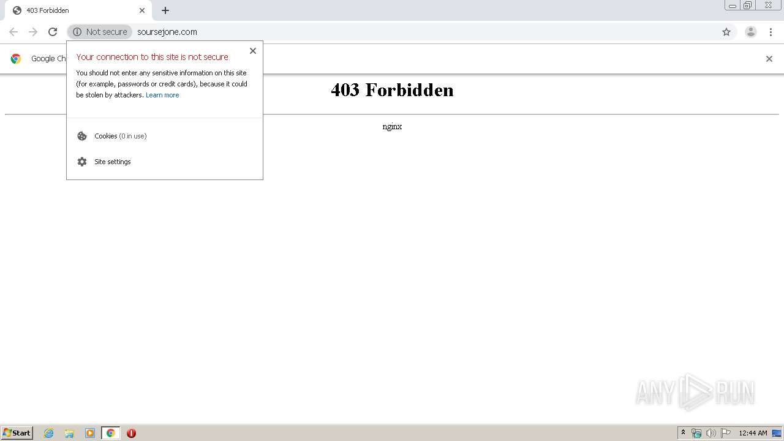784x441 pixels.
Task: Click the red connection not secure heading
Action: point(153,57)
